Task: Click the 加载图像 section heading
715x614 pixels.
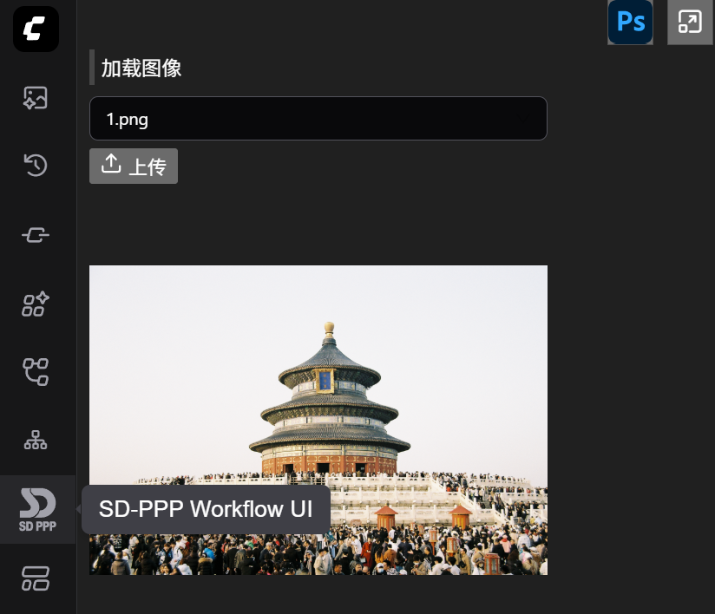Action: 141,69
